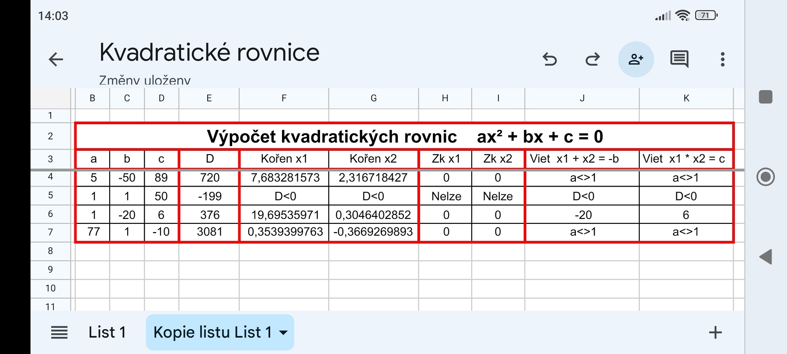Select row 5 header
Screen dimensions: 787x354
coord(50,195)
